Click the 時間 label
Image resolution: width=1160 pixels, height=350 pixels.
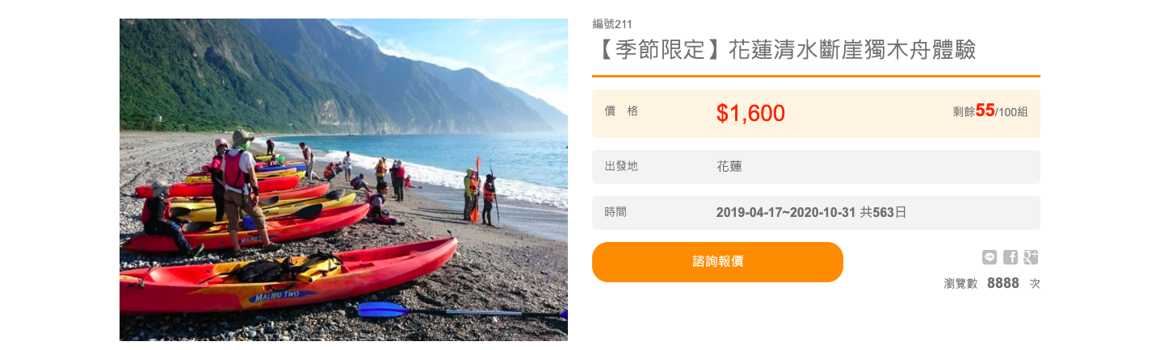tap(616, 212)
